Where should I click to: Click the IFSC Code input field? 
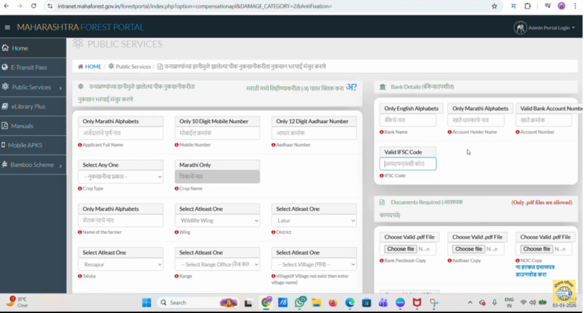408,164
